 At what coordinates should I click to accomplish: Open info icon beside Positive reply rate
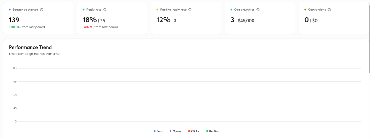[190, 10]
